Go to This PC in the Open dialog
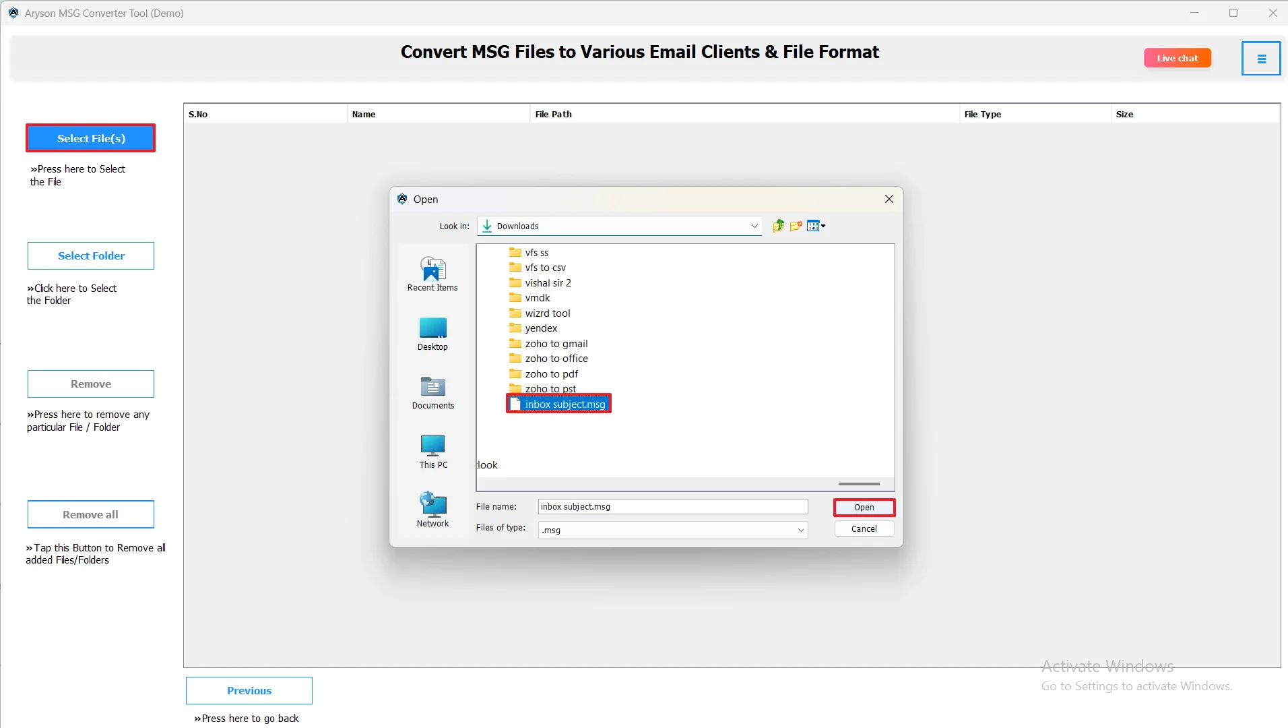The image size is (1288, 728). 432,452
